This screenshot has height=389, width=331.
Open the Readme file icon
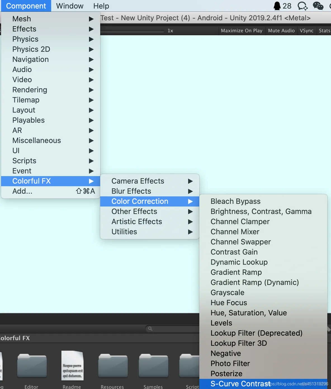click(72, 366)
